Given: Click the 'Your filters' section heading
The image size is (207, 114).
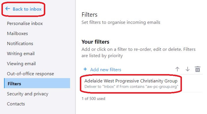Looking at the screenshot, I should (x=95, y=42).
